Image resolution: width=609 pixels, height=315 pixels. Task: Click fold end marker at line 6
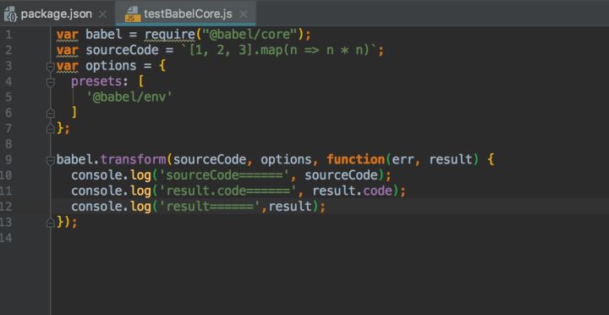50,113
